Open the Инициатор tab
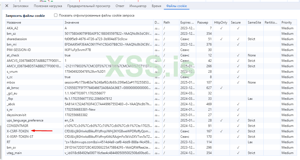 point(138,6)
